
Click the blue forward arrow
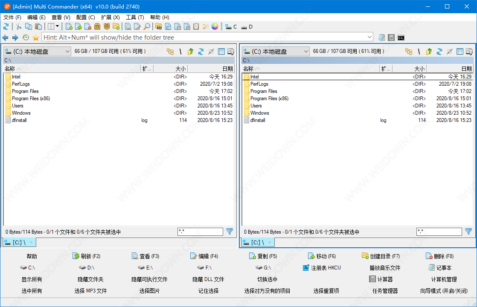15,38
